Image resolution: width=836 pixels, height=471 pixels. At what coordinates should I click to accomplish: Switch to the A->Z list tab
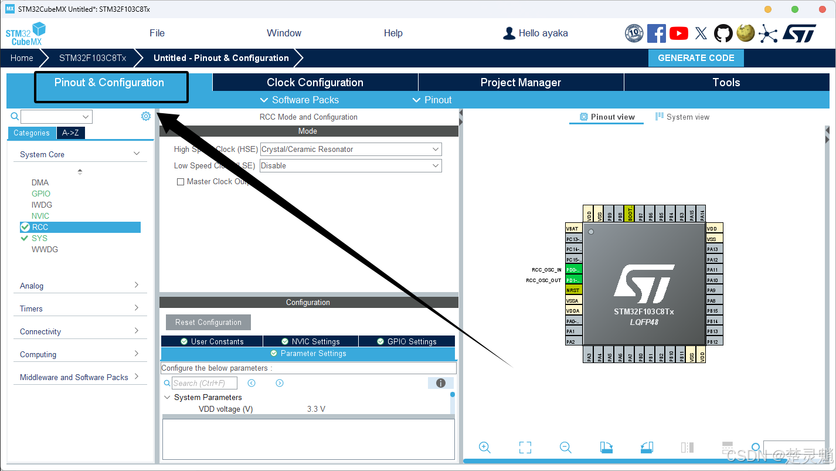71,133
